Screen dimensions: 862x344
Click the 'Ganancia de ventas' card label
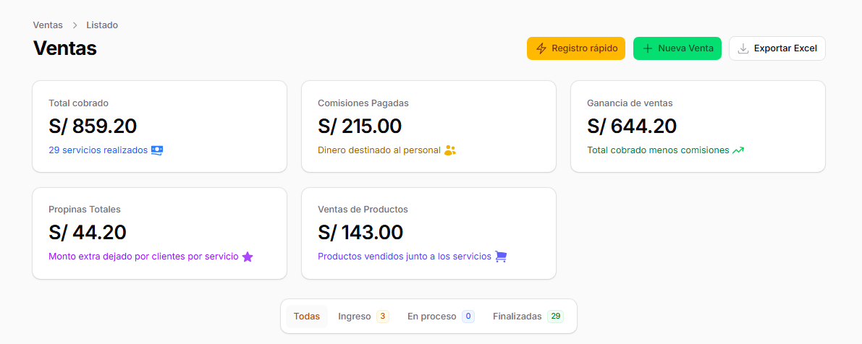coord(630,103)
